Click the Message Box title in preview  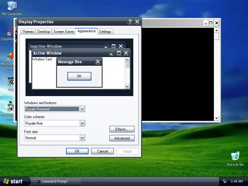[70, 62]
